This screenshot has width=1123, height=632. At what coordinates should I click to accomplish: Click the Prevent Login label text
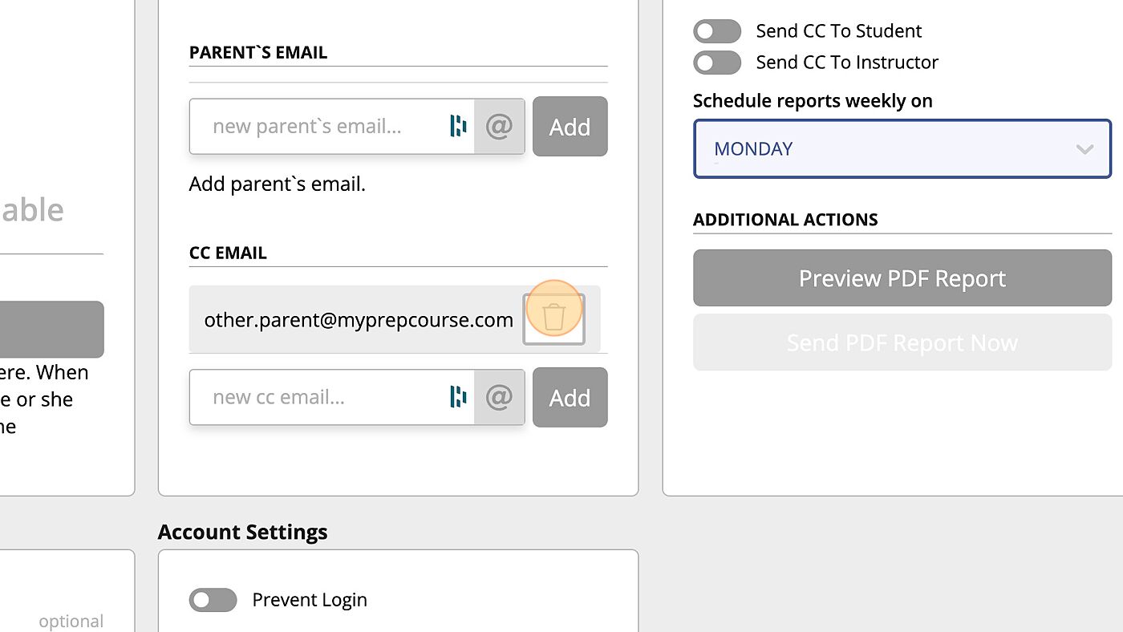[309, 600]
